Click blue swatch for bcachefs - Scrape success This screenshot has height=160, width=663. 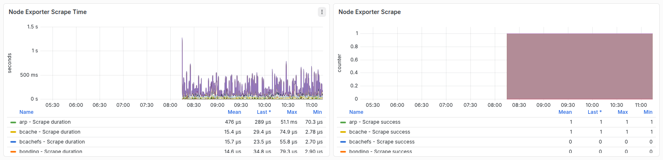343,142
